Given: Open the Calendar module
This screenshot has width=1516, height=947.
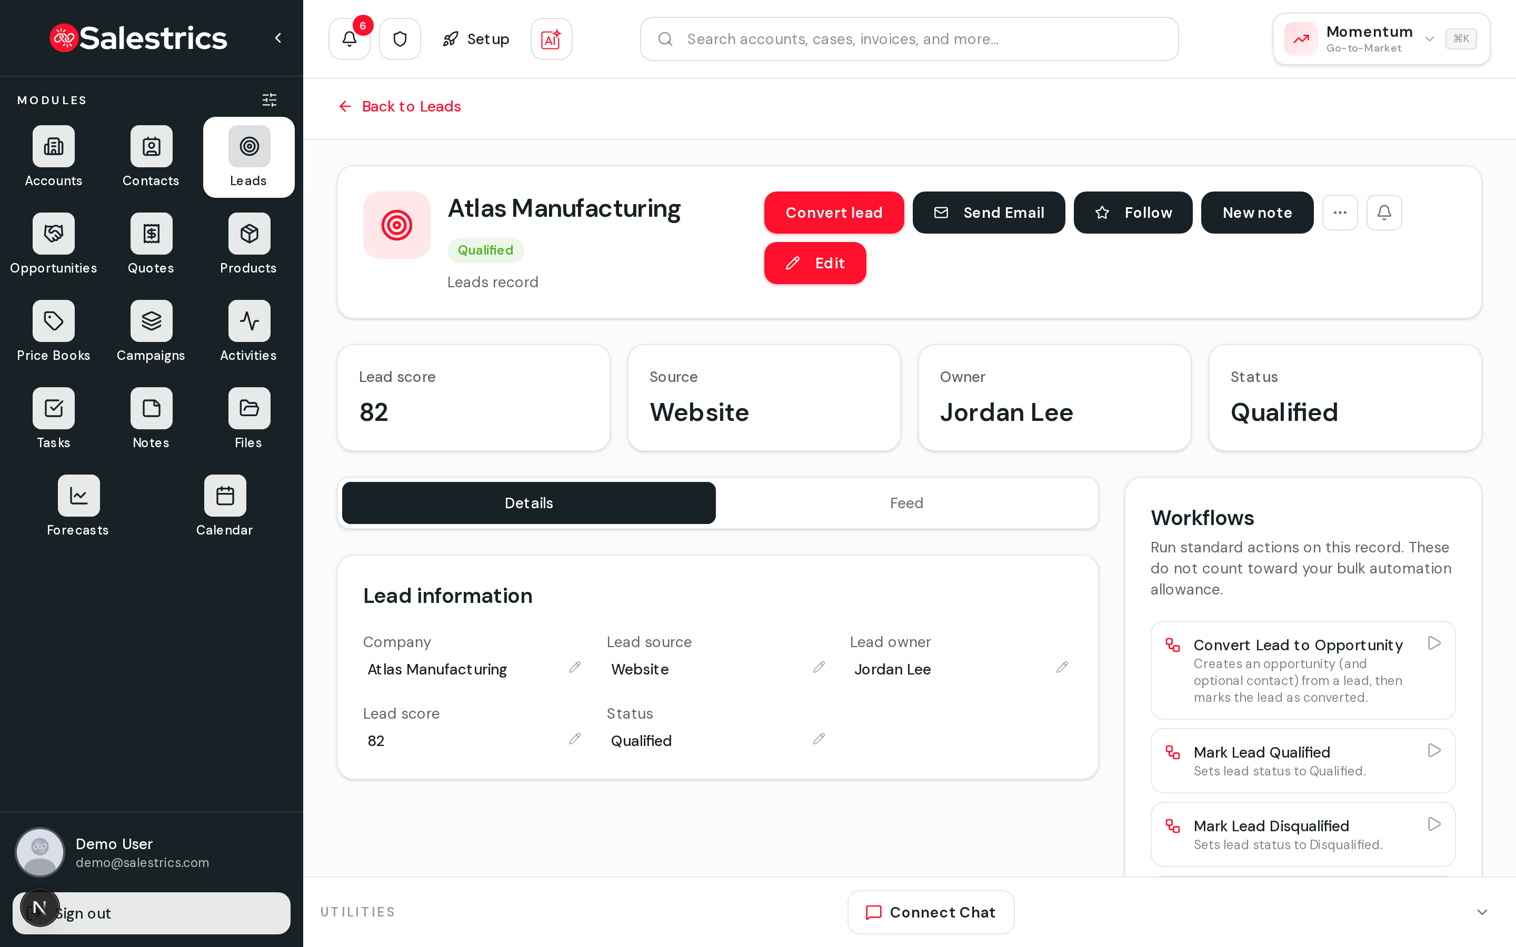Looking at the screenshot, I should click(x=224, y=506).
